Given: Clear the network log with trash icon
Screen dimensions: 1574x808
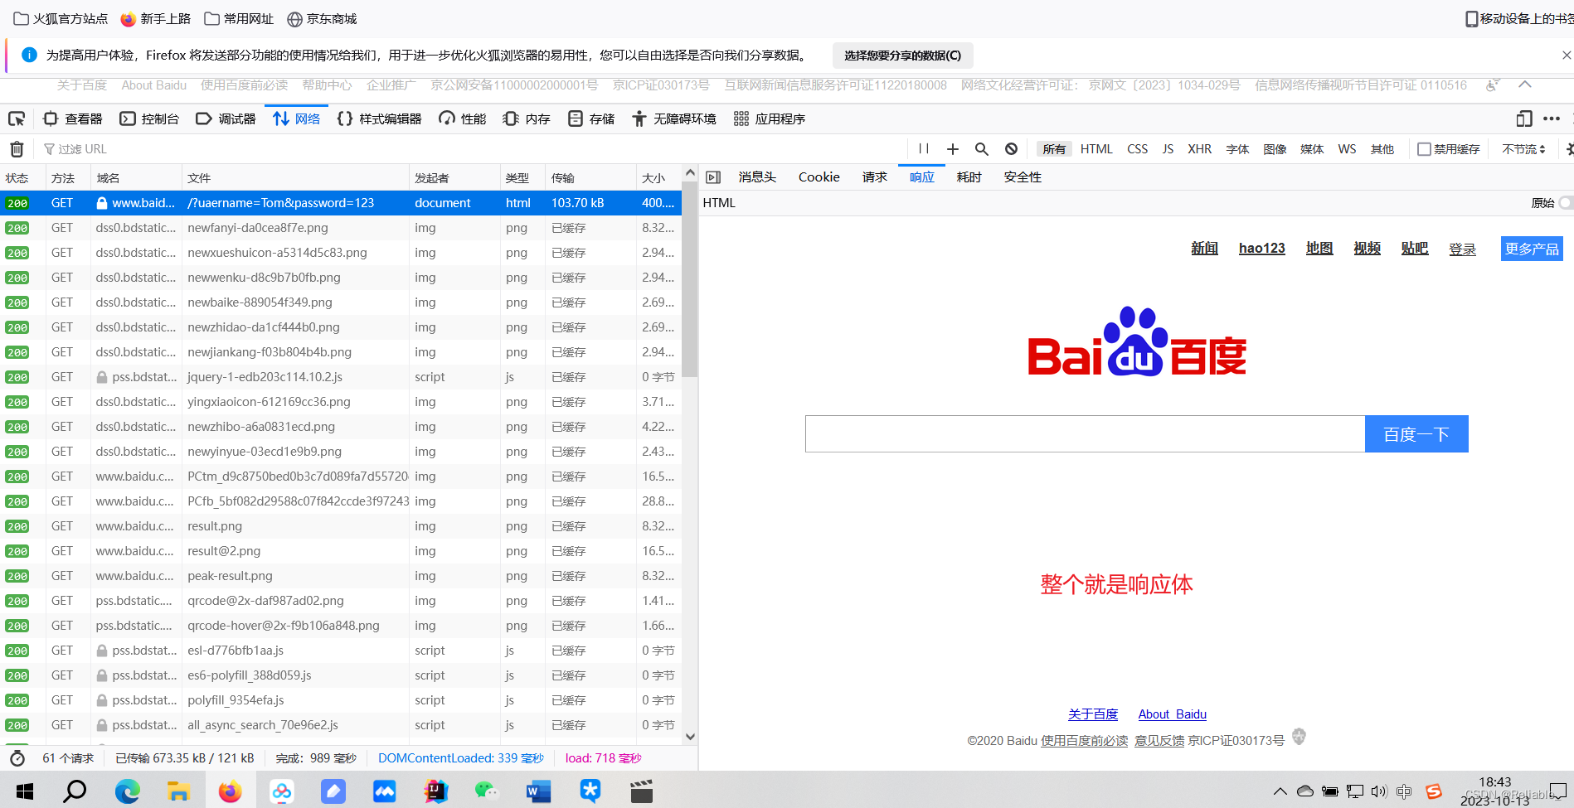Looking at the screenshot, I should click(17, 149).
